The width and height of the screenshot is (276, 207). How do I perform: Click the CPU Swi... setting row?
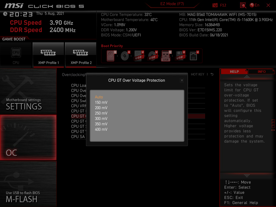78,101
